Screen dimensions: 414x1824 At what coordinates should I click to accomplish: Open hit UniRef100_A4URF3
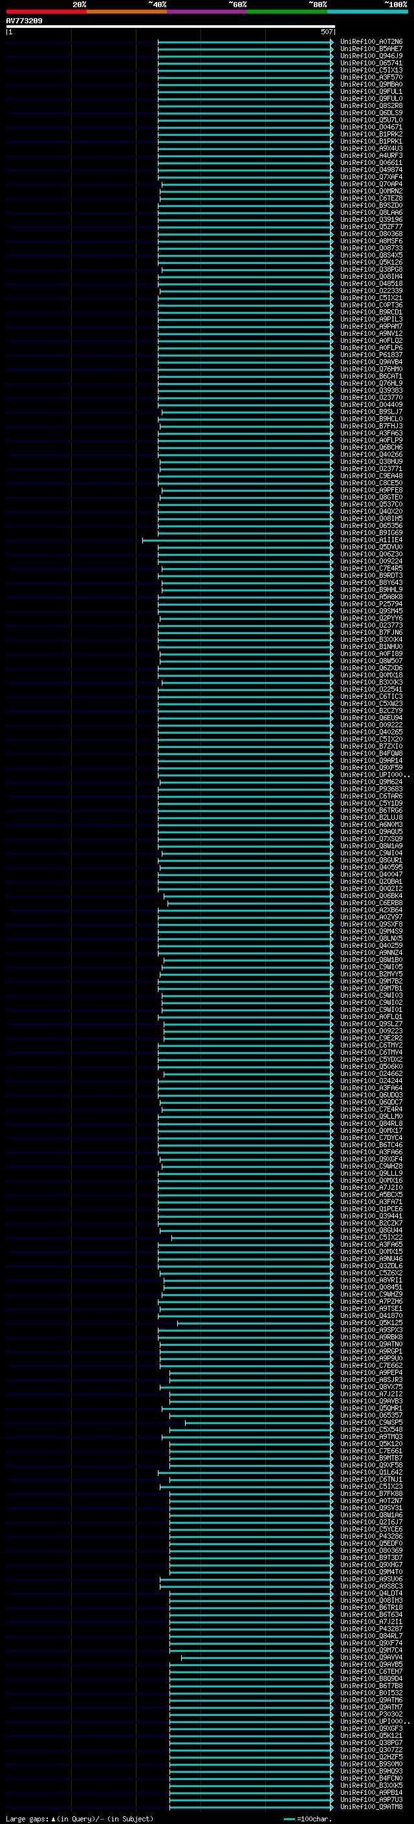(x=371, y=156)
